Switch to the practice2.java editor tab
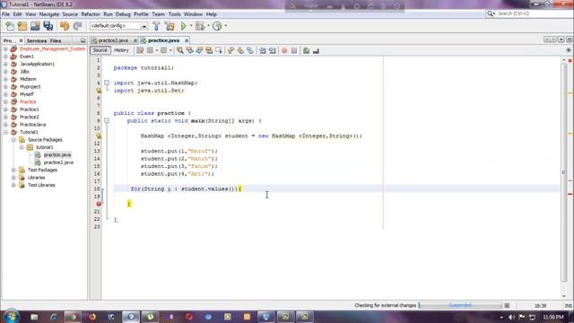Screen dimensions: 574x323 [113, 40]
